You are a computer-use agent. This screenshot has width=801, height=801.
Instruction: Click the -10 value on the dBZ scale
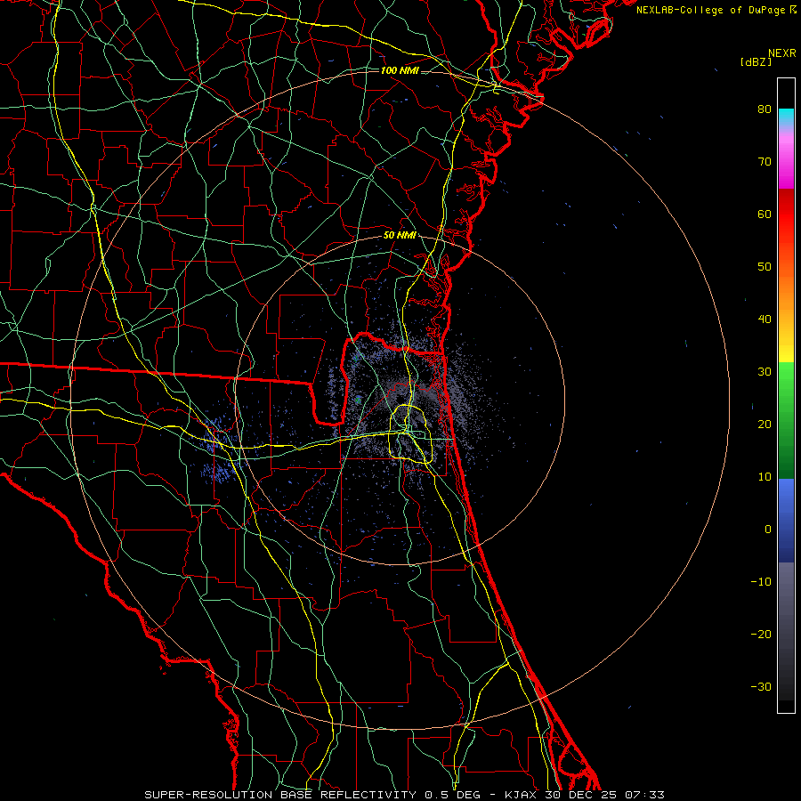[761, 582]
